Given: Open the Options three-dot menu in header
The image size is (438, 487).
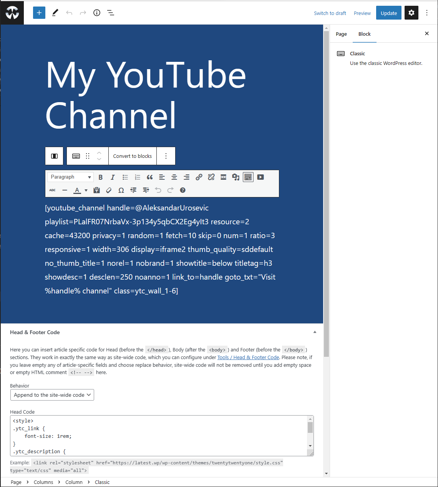Looking at the screenshot, I should [427, 13].
